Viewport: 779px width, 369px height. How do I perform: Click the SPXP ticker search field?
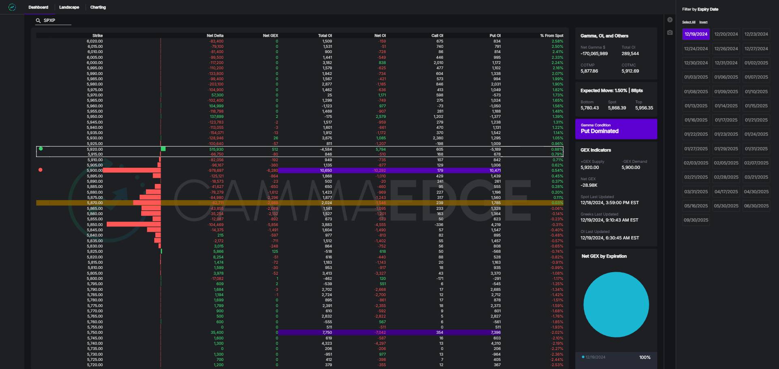coord(57,20)
